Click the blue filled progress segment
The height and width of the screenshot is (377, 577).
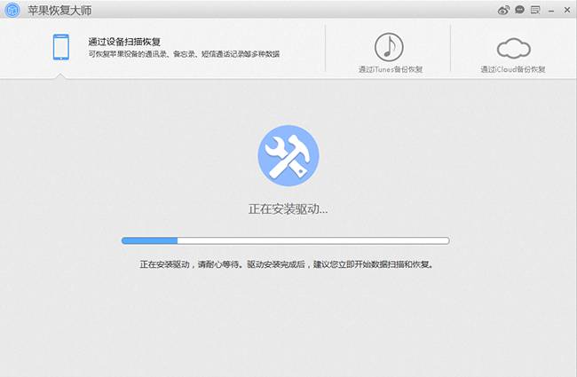[149, 240]
